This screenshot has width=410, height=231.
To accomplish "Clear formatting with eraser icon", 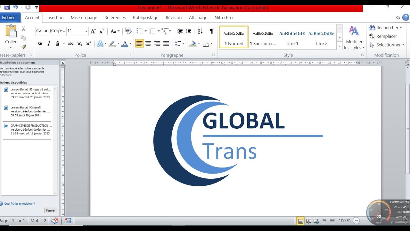I will (128, 31).
